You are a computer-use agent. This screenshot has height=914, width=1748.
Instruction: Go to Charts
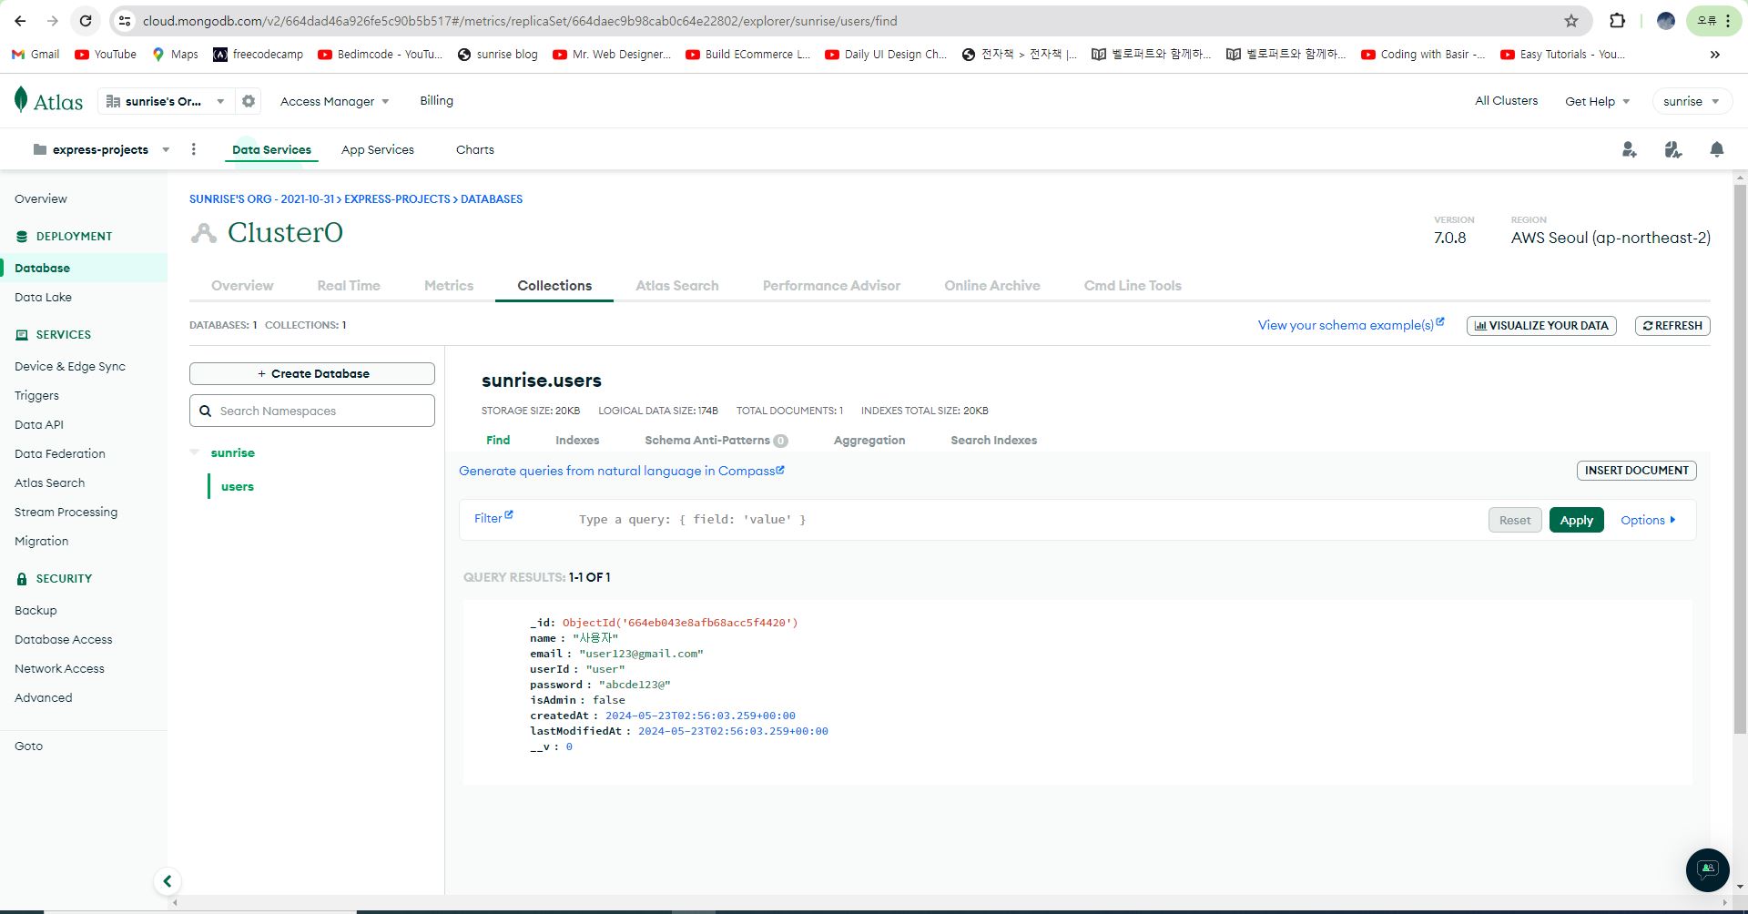[x=475, y=149]
